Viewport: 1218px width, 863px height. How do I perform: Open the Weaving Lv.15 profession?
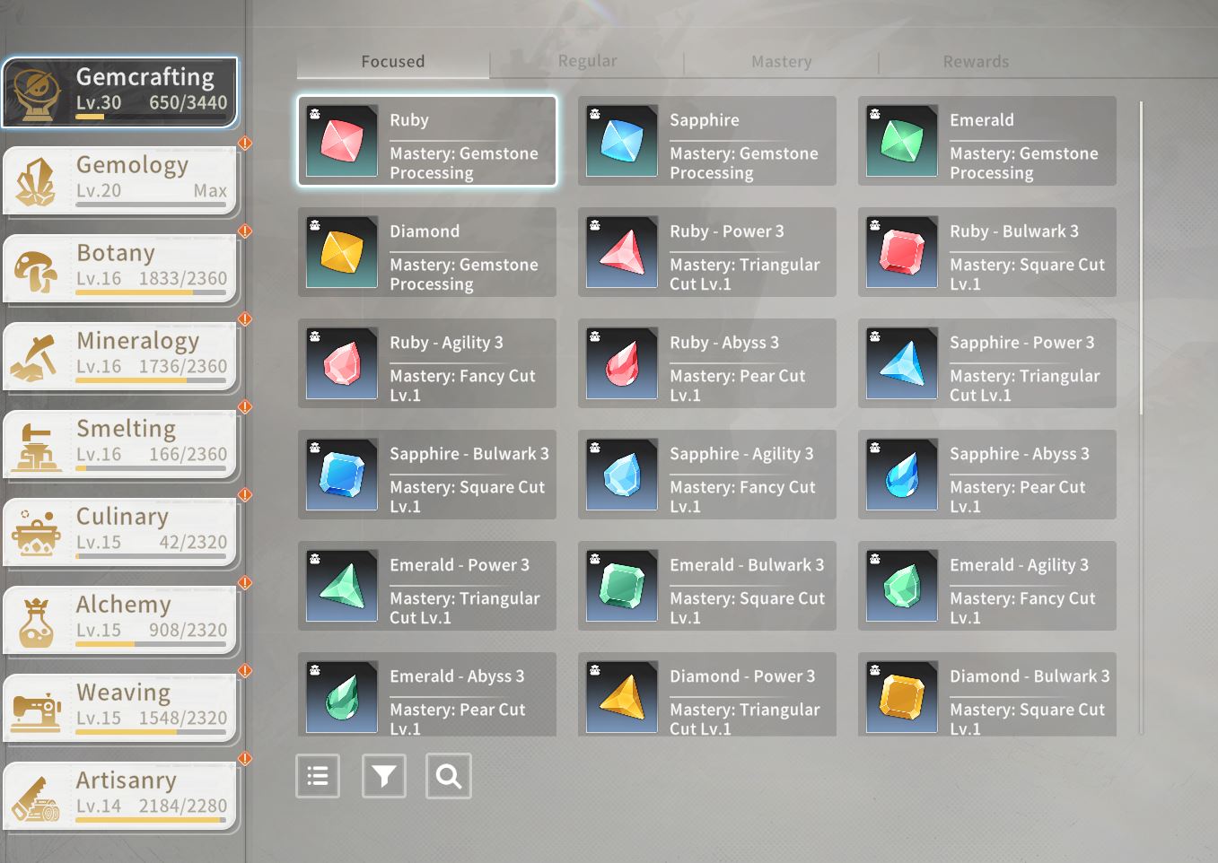(x=121, y=709)
